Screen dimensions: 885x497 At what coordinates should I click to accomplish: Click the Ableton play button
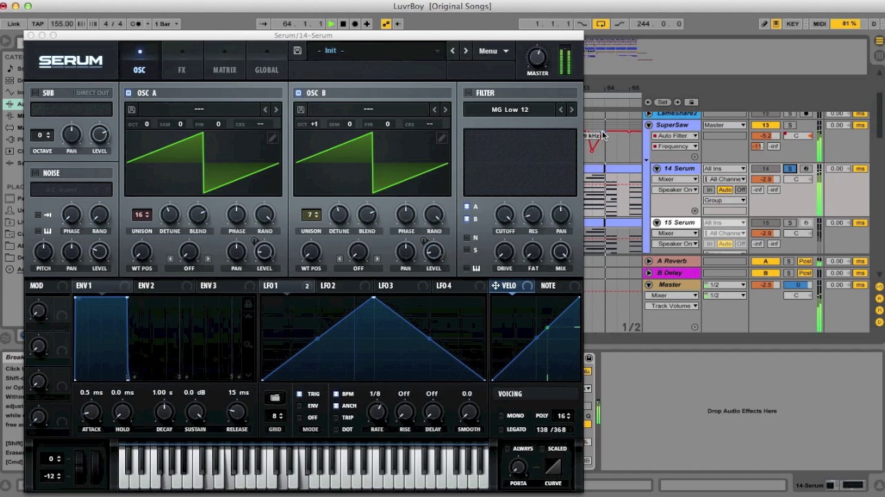click(331, 23)
